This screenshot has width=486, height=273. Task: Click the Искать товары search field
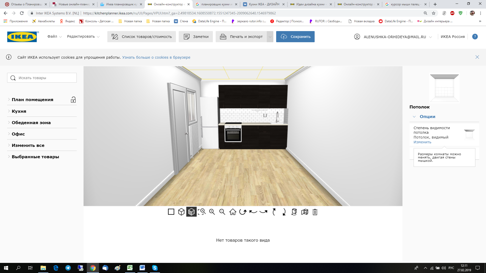[x=42, y=78]
